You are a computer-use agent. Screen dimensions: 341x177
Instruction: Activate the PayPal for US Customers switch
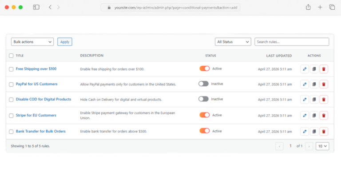coord(203,84)
